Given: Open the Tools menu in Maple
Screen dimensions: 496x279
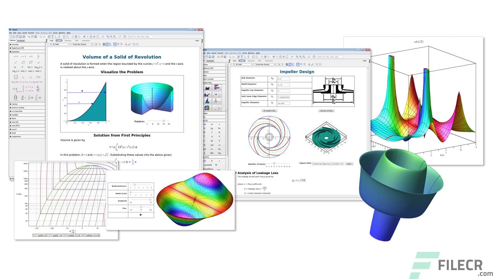Looking at the screenshot, I should coord(55,33).
